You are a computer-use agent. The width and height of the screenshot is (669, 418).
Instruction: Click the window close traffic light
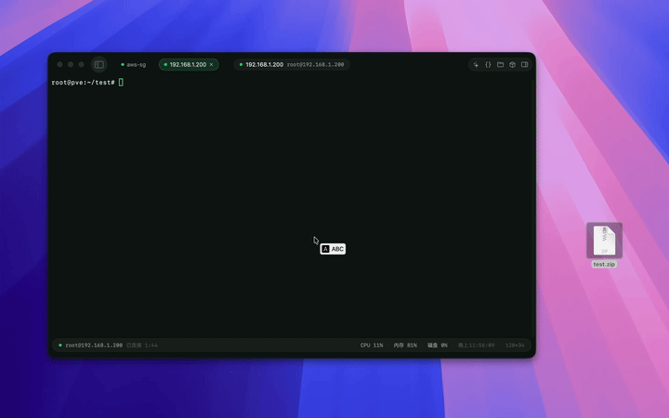59,65
